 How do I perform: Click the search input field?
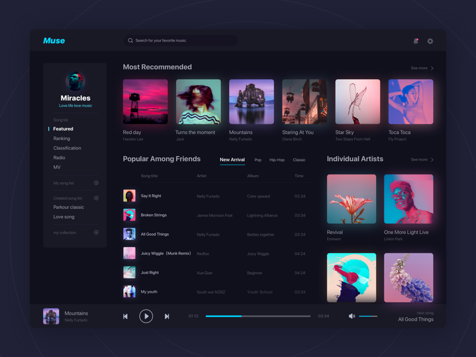[181, 40]
